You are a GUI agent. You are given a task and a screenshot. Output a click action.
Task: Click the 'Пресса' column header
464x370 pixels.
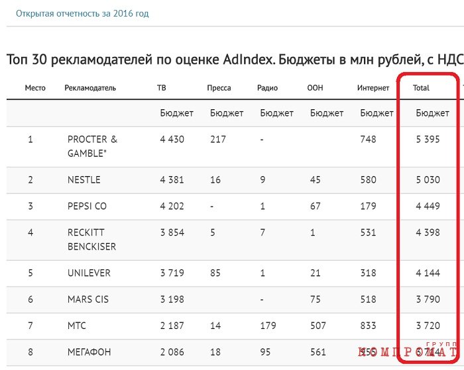(219, 88)
